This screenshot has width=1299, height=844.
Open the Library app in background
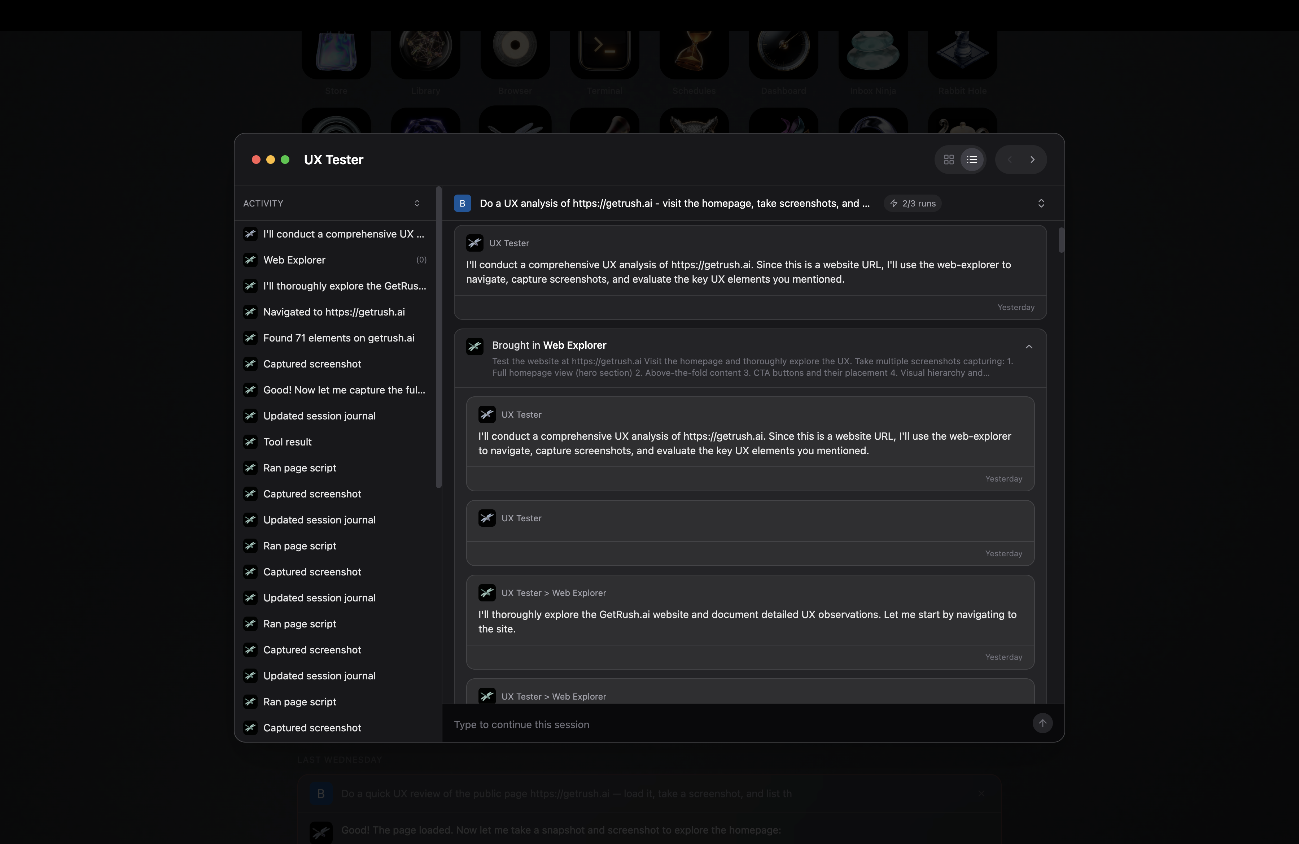click(426, 55)
